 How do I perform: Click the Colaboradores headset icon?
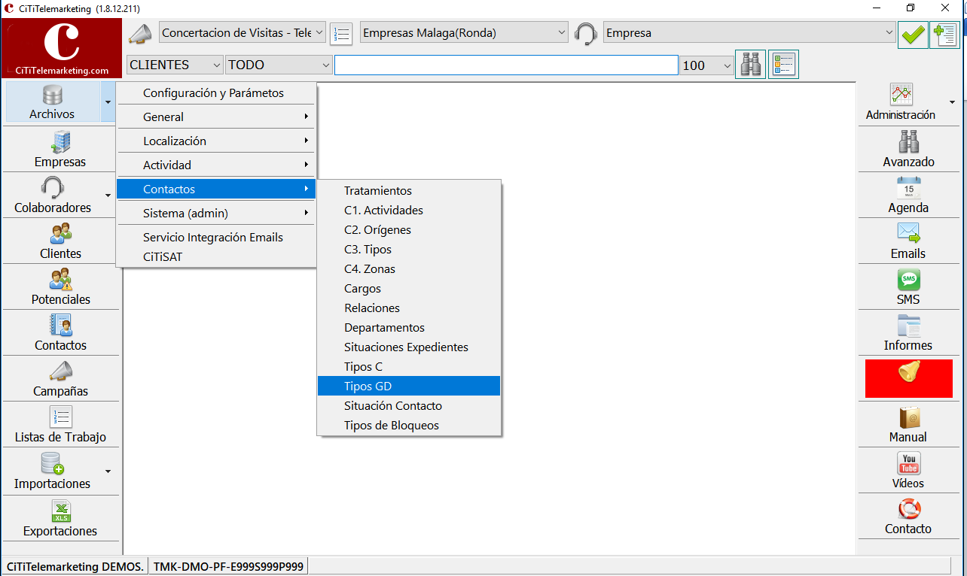(53, 187)
